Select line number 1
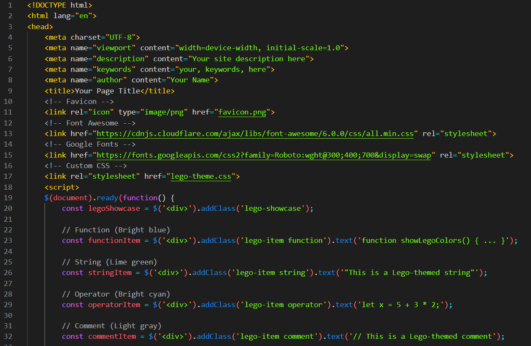This screenshot has height=346, width=531. (10, 5)
